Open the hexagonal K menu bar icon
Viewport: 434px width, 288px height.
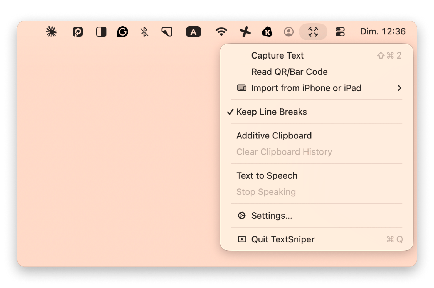pyautogui.click(x=267, y=32)
